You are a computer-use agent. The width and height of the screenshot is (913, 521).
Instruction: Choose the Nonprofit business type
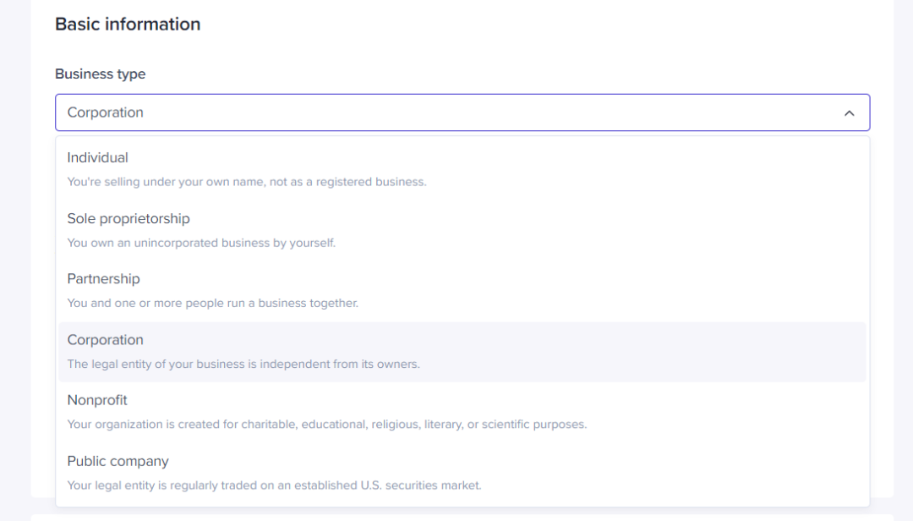[x=97, y=400]
